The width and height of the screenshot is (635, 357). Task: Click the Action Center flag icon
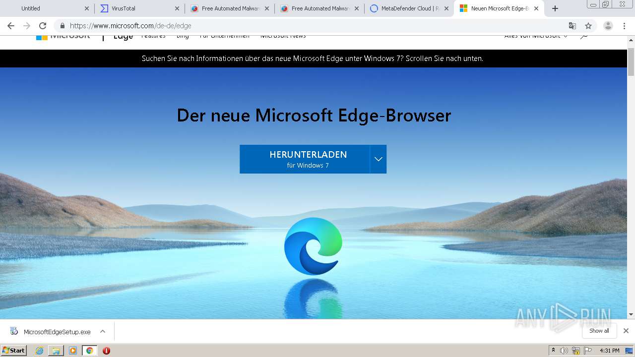coord(587,351)
